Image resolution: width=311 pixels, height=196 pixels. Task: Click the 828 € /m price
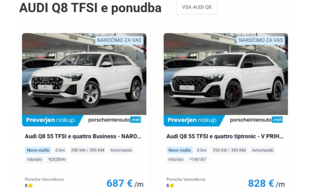tap(266, 184)
